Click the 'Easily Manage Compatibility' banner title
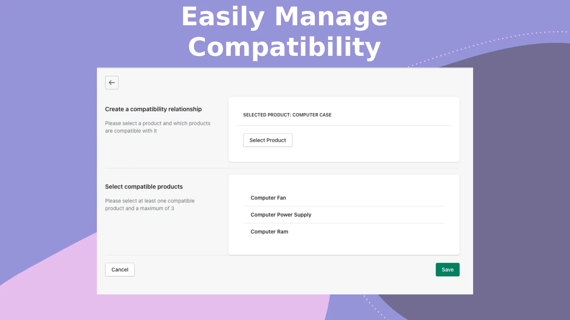570x320 pixels. point(285,31)
